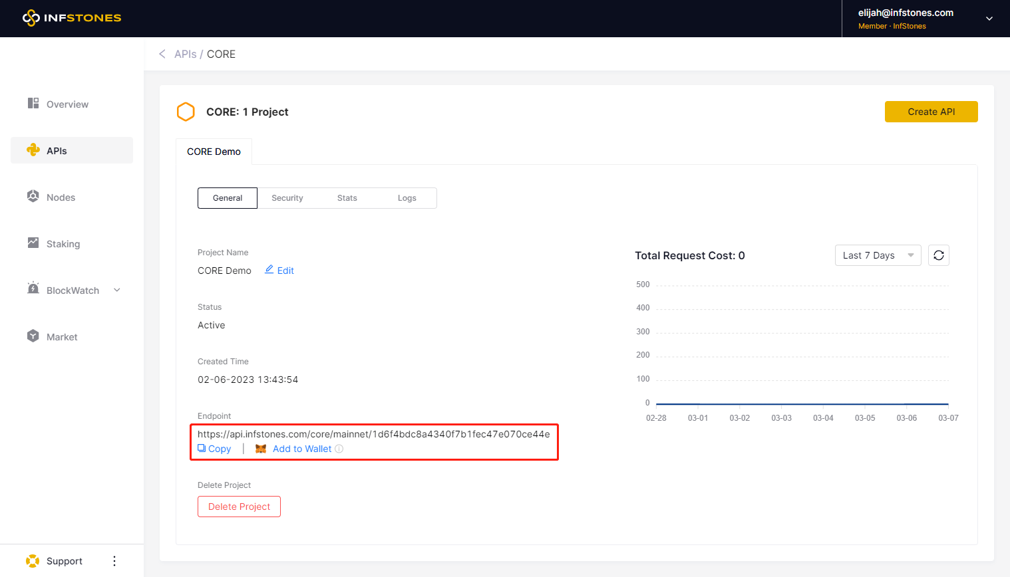
Task: Open the Last 7 Days dropdown
Action: [x=878, y=255]
